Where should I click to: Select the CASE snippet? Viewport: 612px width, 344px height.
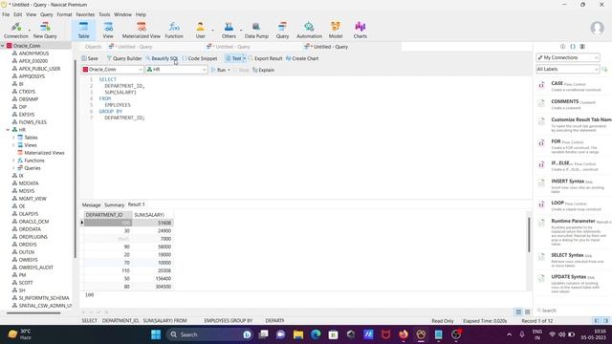[572, 86]
